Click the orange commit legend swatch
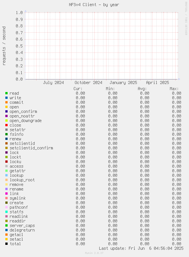This screenshot has height=257, width=189. [x=6, y=102]
